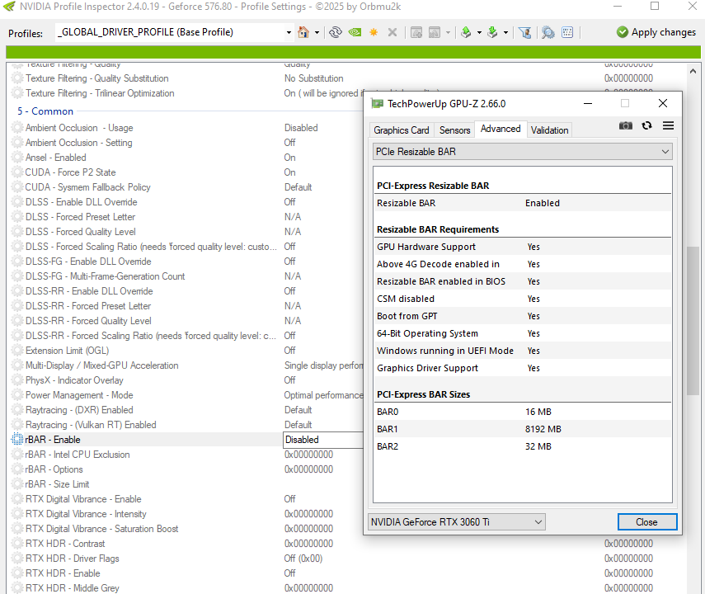Click the GPU-Z refresh icon
This screenshot has height=594, width=705.
[647, 125]
